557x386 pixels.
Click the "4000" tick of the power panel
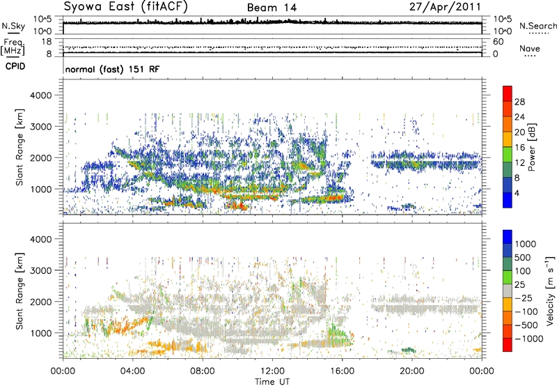coord(41,95)
